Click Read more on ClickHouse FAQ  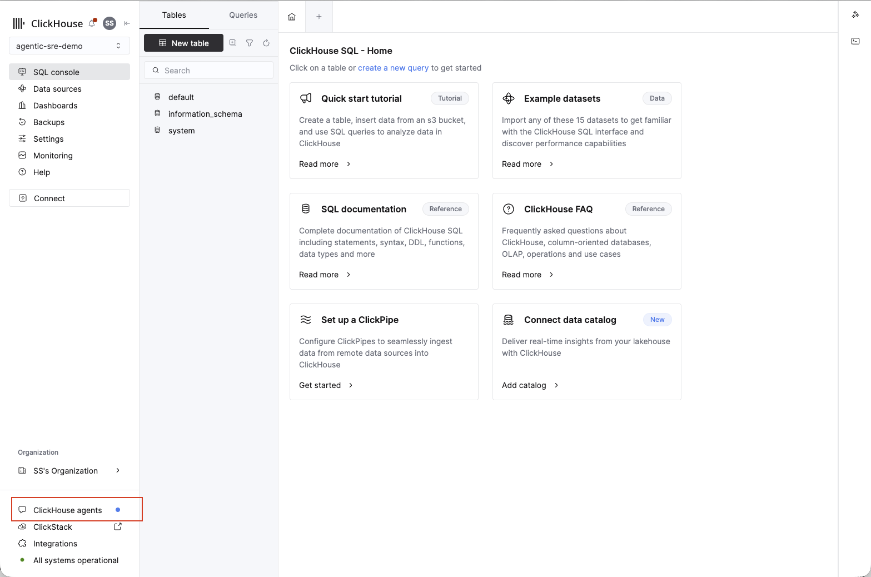[527, 275]
